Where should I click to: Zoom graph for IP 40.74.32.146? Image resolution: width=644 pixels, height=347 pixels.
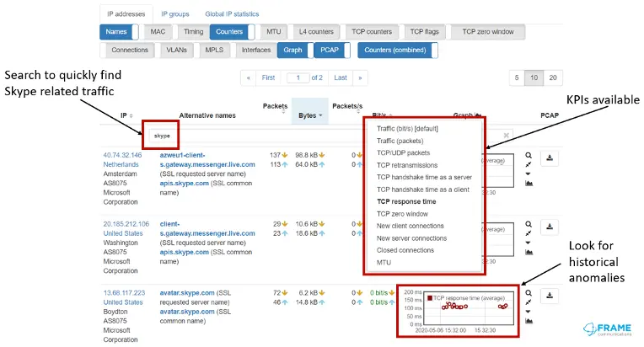529,156
